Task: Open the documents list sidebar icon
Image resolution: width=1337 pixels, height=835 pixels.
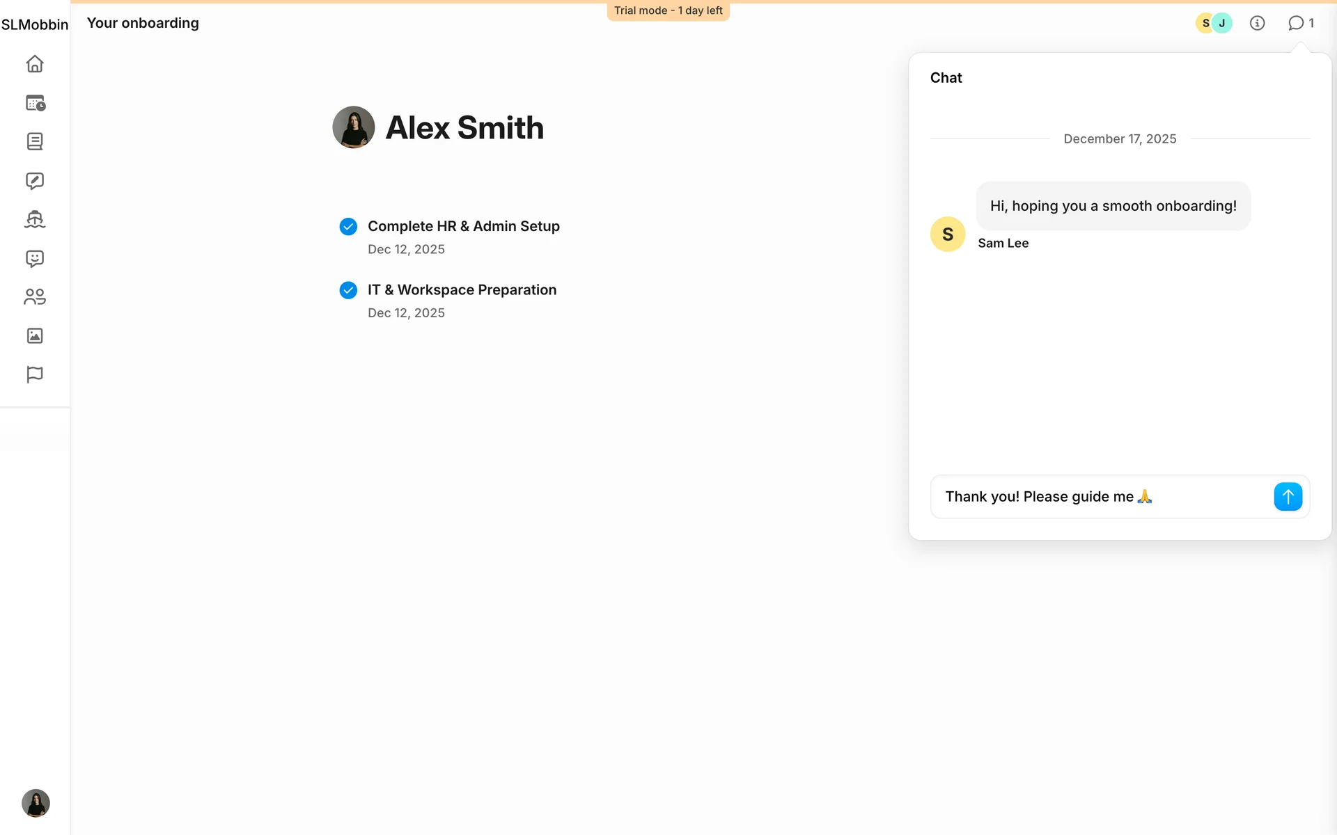Action: point(35,142)
